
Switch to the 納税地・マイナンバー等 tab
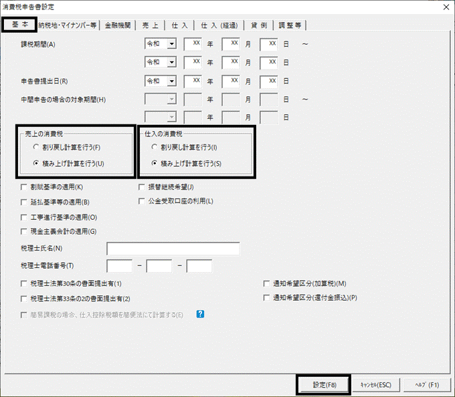tap(69, 25)
